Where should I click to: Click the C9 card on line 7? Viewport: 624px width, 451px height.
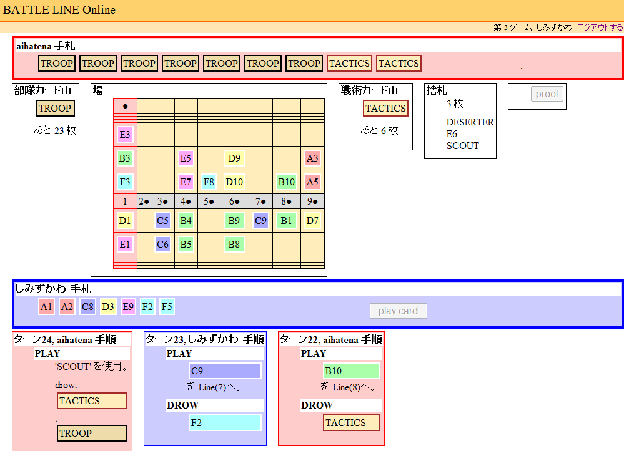point(260,221)
